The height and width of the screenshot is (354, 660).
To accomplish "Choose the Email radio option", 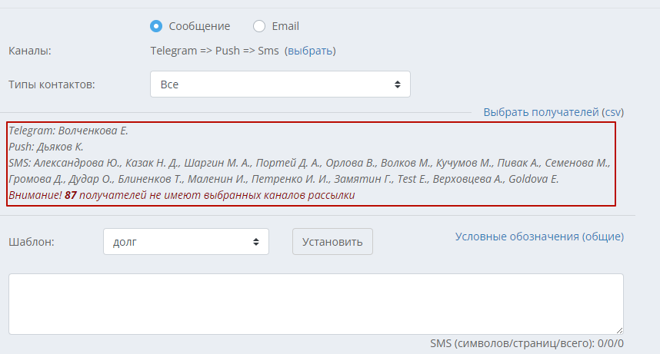I will [259, 26].
